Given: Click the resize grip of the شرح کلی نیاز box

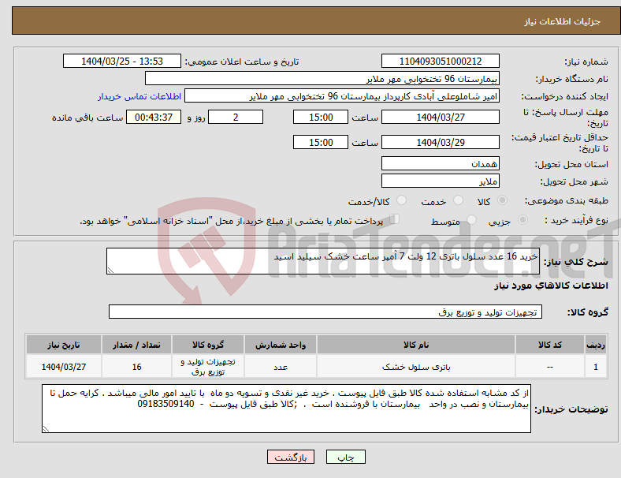Looking at the screenshot, I should [110, 271].
